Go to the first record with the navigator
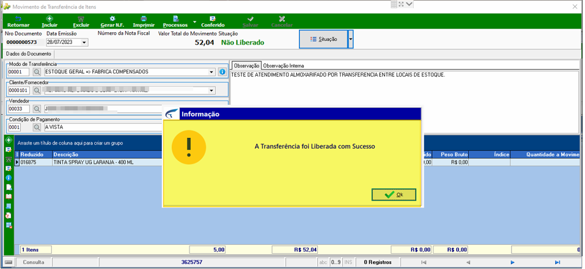The height and width of the screenshot is (269, 585). click(x=423, y=262)
